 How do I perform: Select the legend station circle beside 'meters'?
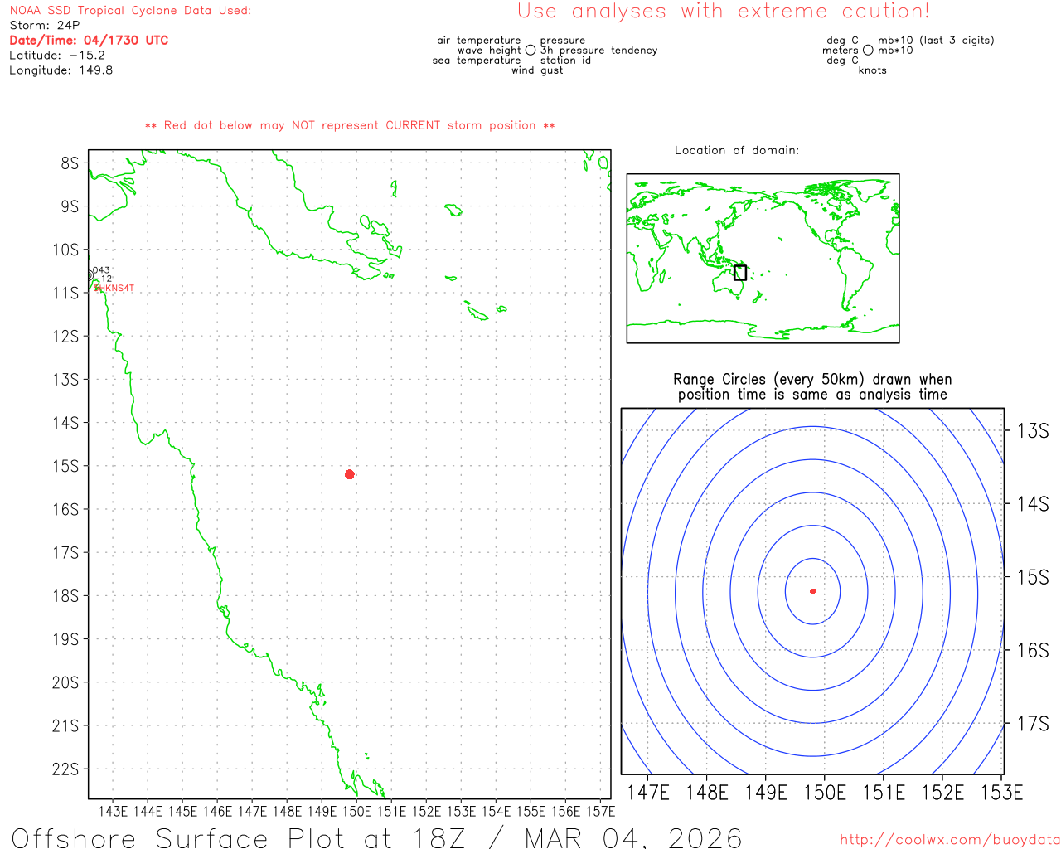tap(868, 51)
